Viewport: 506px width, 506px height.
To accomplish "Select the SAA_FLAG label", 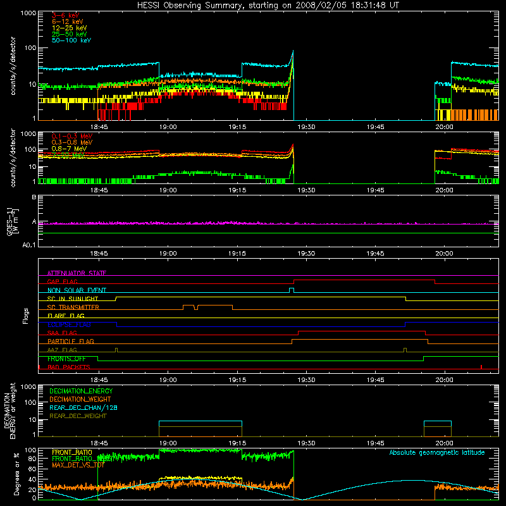I will coord(62,333).
